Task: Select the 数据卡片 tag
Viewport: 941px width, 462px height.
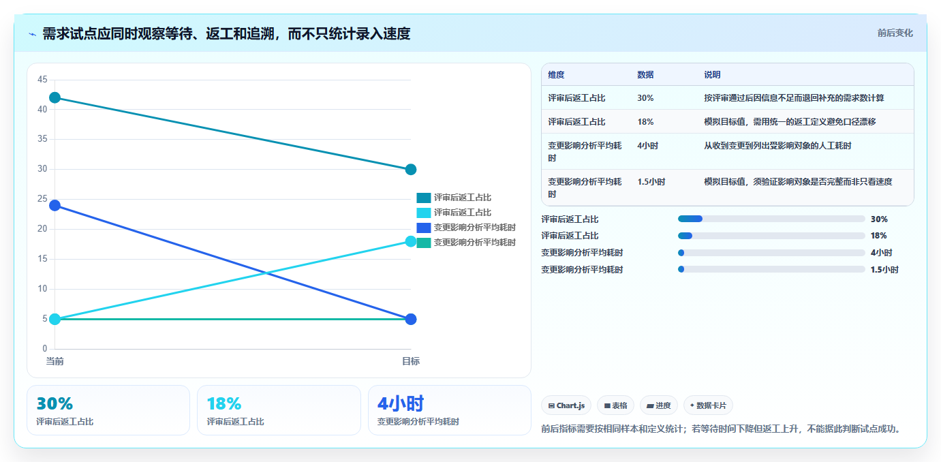Action: pyautogui.click(x=708, y=405)
